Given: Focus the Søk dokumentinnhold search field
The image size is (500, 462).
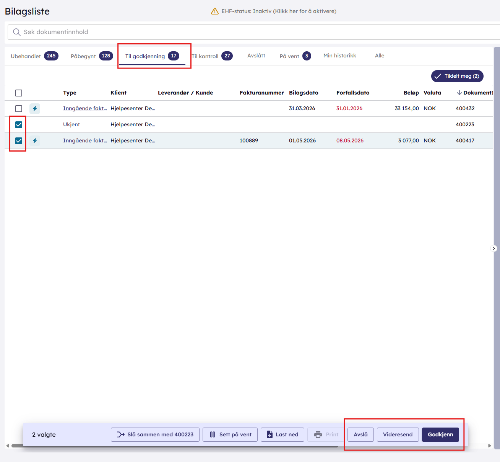Looking at the screenshot, I should click(x=254, y=32).
